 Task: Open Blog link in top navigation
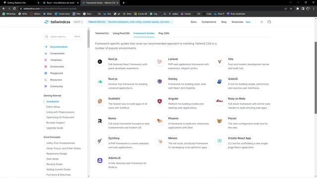(224, 22)
